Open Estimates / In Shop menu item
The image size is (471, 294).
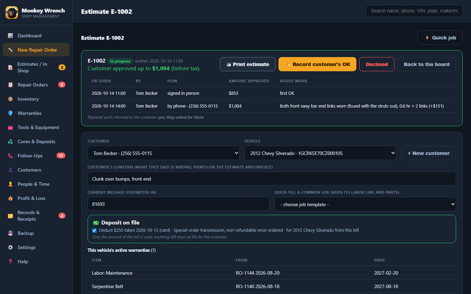pyautogui.click(x=36, y=67)
